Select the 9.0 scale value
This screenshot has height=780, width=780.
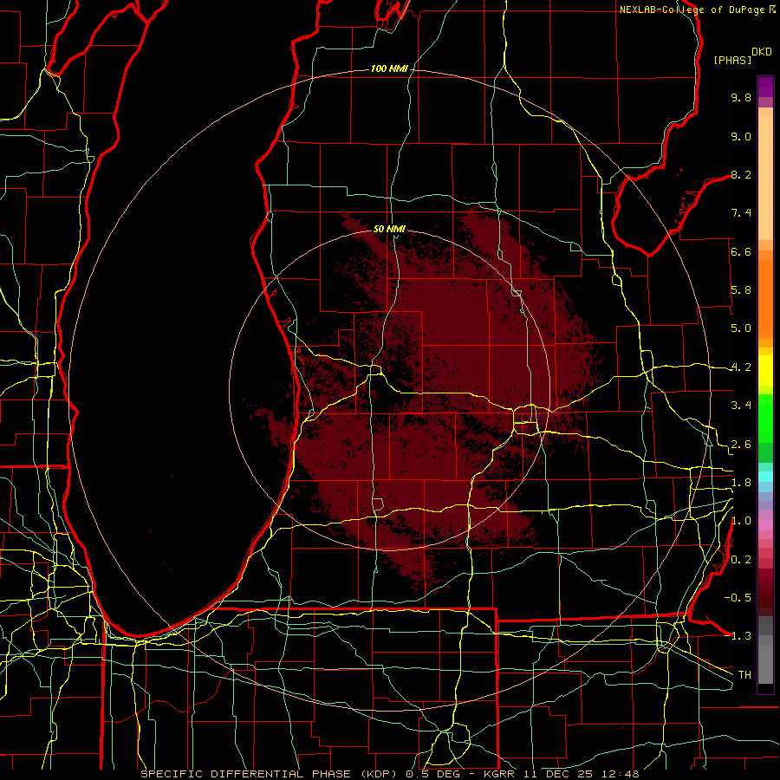[741, 136]
